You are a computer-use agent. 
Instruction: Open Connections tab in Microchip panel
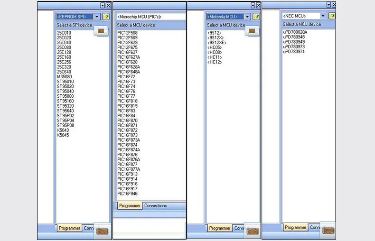click(x=155, y=205)
